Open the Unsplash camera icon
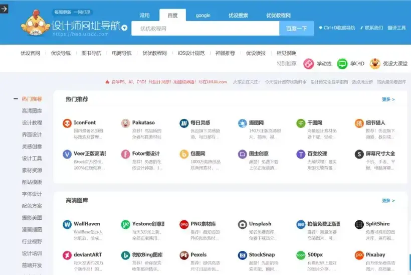 click(243, 224)
